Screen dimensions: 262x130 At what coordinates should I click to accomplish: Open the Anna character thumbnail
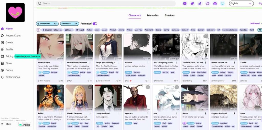pos(250,98)
